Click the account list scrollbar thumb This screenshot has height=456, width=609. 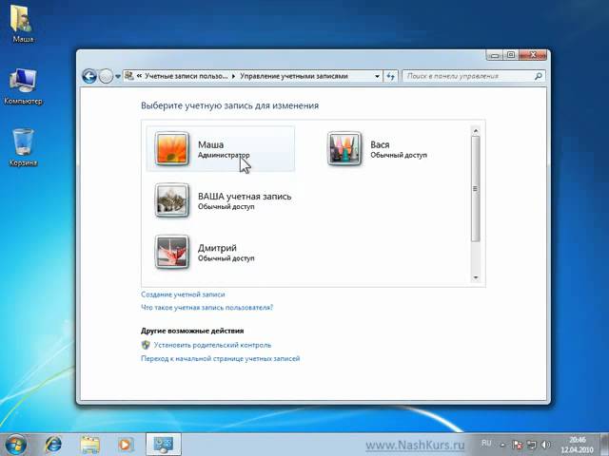476,189
